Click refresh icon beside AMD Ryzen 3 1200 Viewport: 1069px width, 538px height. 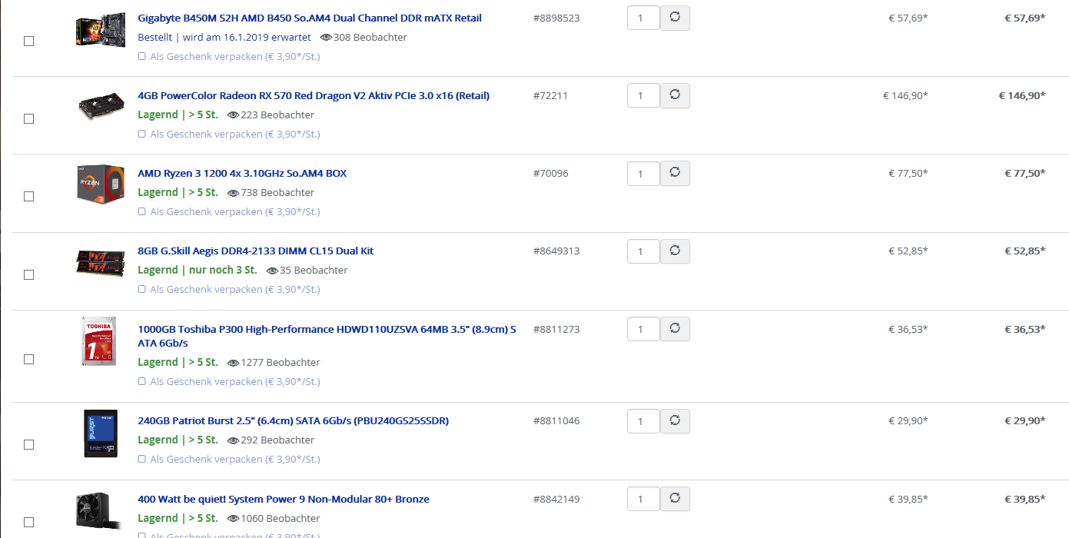675,173
